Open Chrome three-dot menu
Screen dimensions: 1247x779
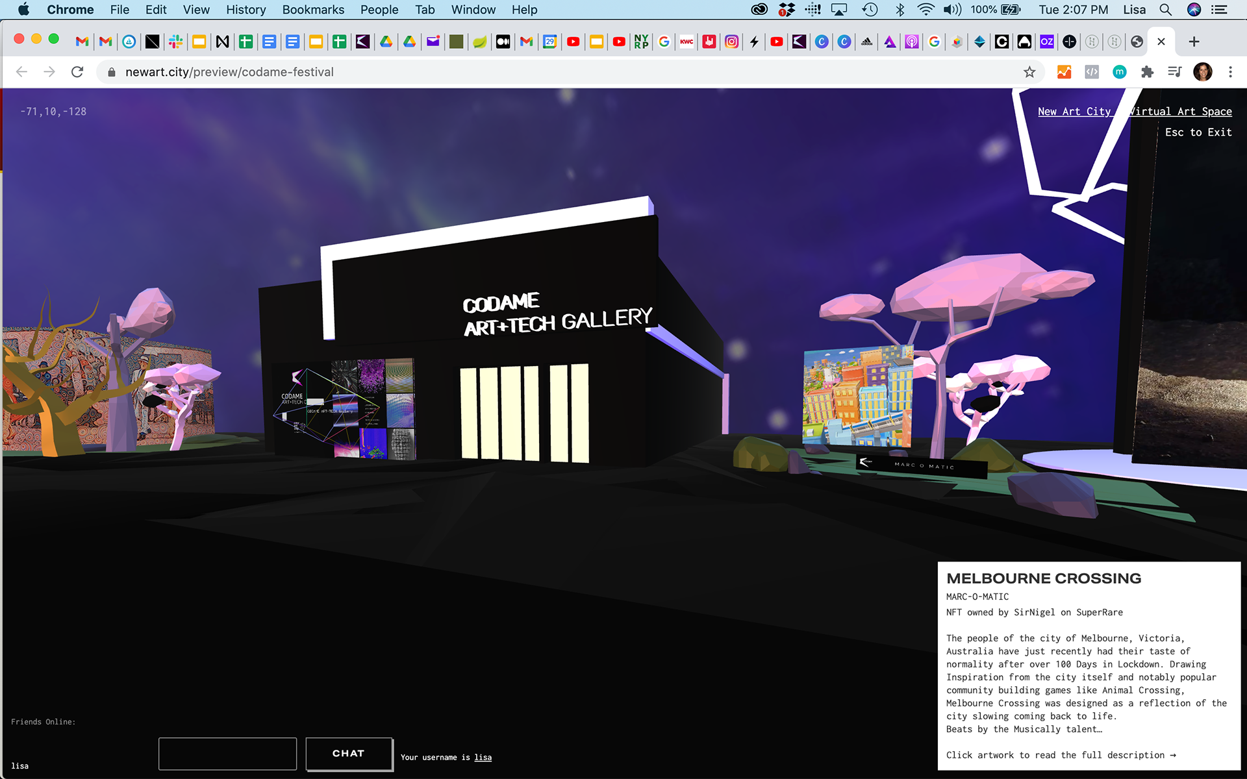pyautogui.click(x=1230, y=72)
